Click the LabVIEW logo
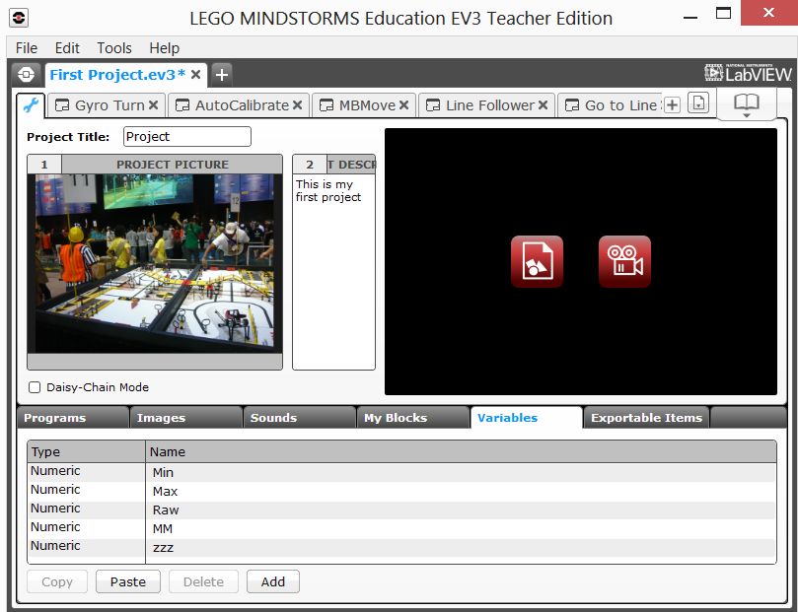The height and width of the screenshot is (612, 798). point(748,74)
